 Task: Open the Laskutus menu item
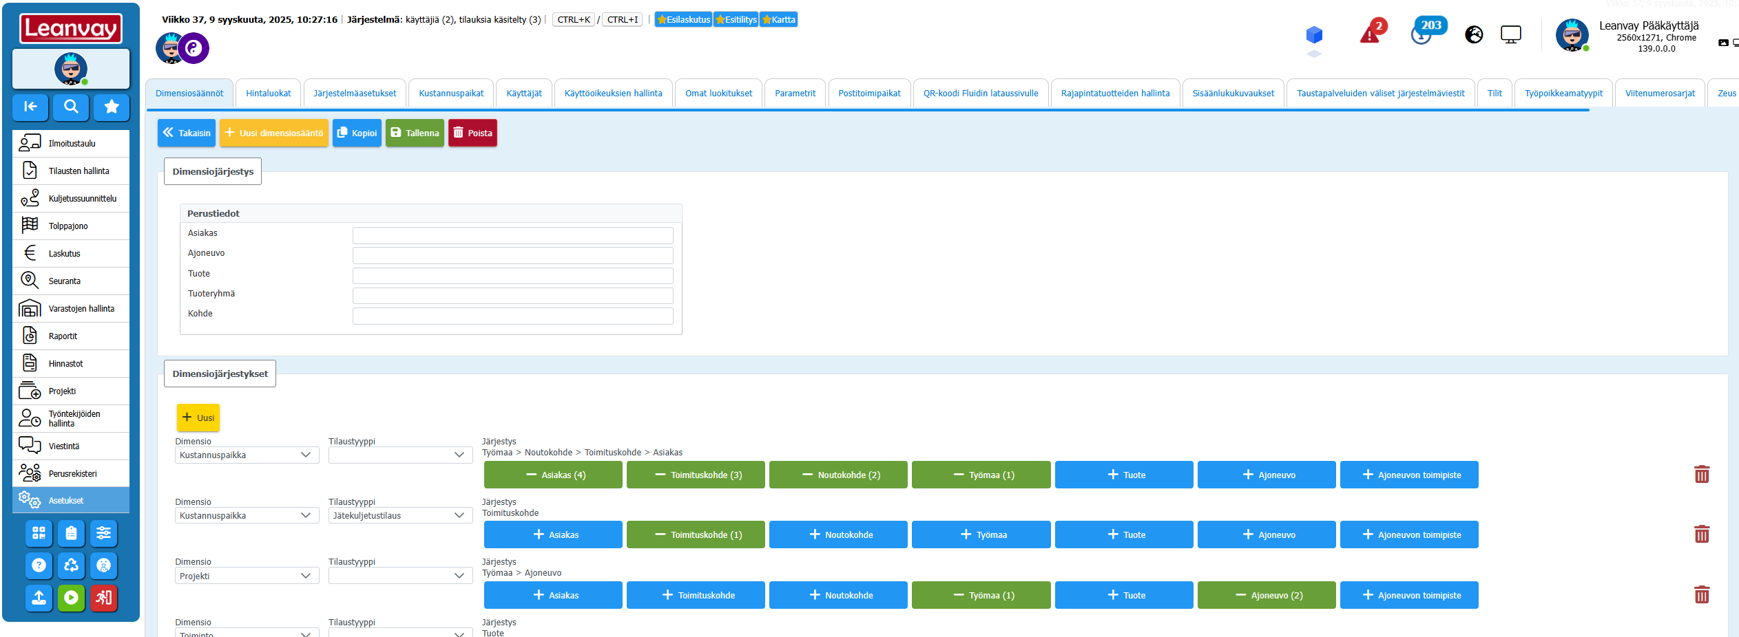[64, 254]
